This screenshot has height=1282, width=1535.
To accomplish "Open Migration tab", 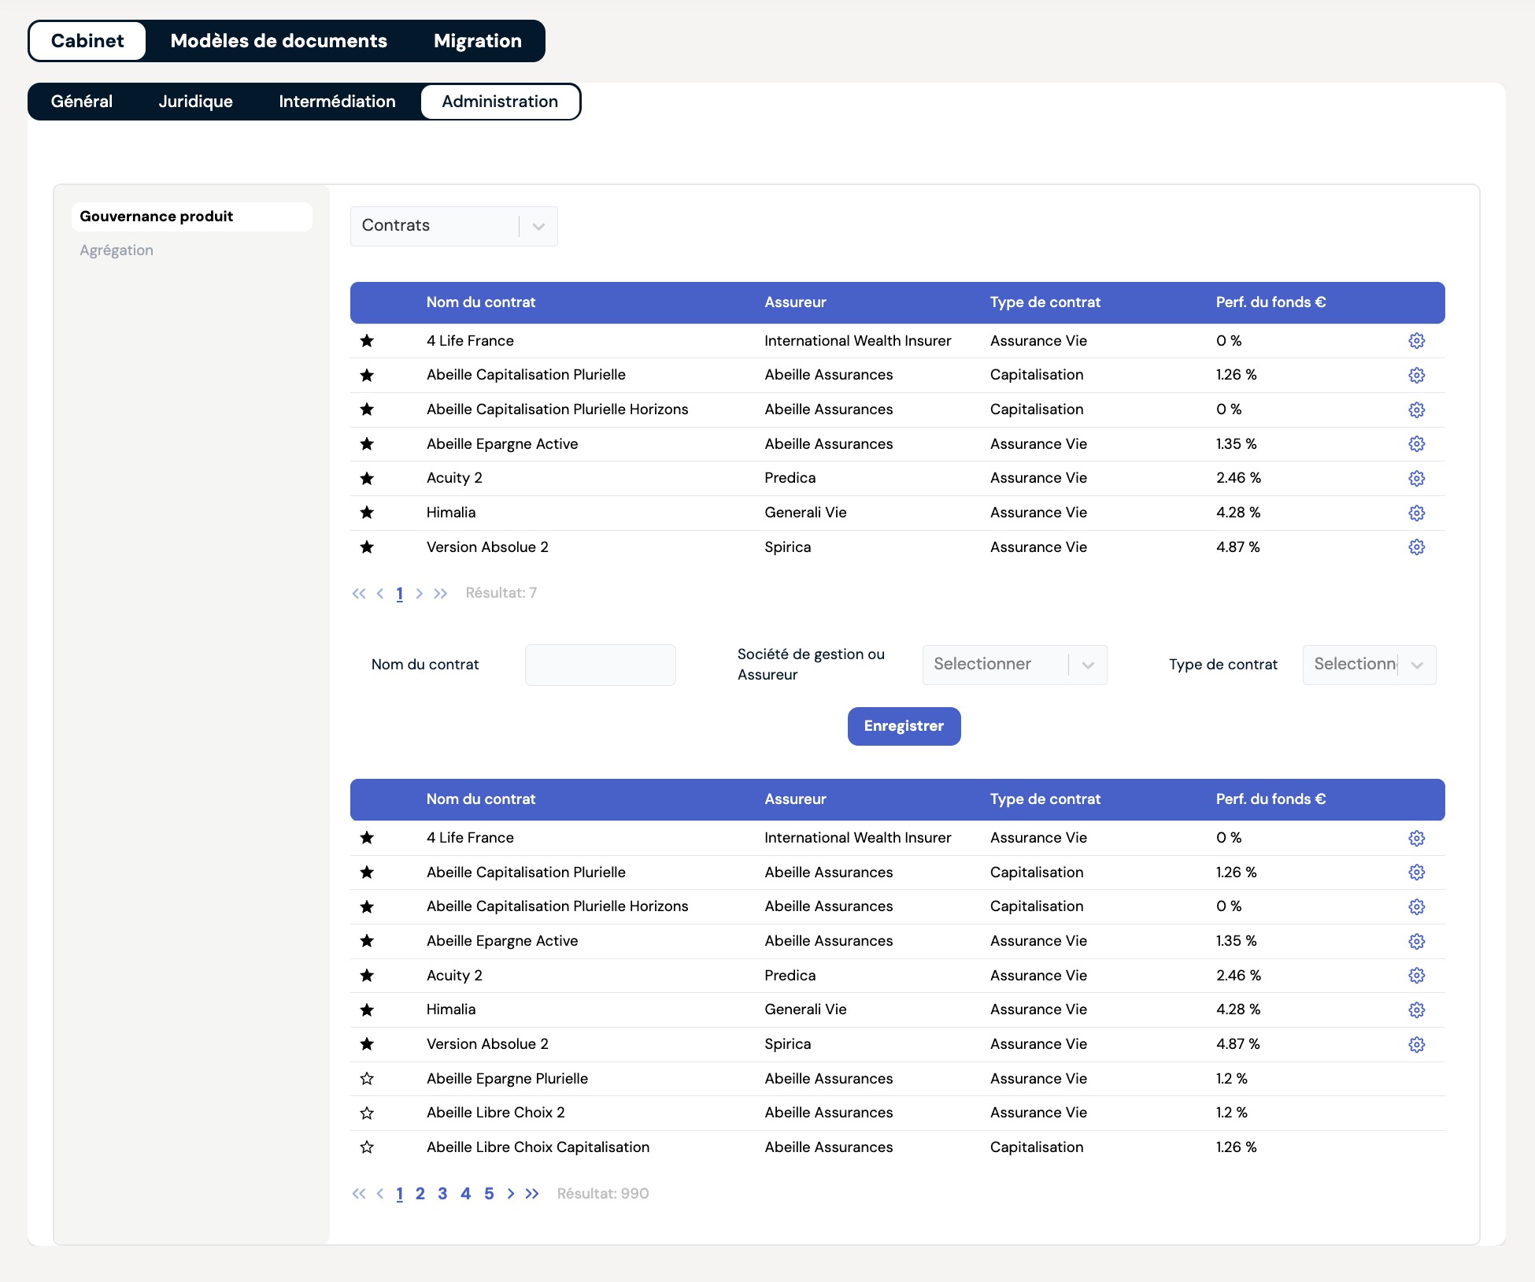I will coord(478,41).
